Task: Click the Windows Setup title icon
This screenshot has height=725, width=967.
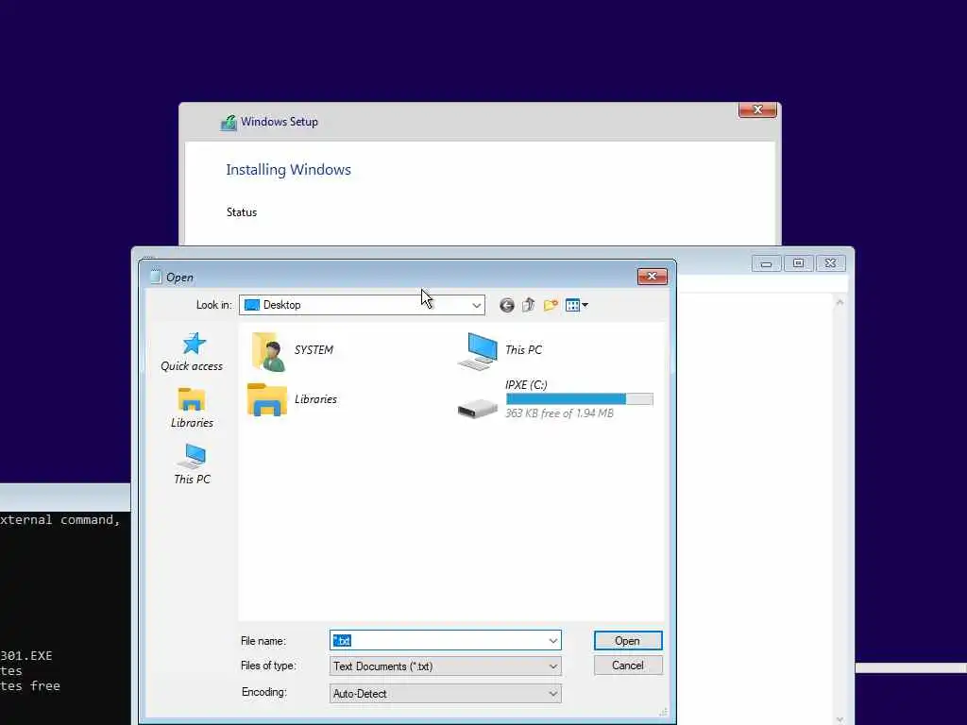Action: click(x=229, y=123)
